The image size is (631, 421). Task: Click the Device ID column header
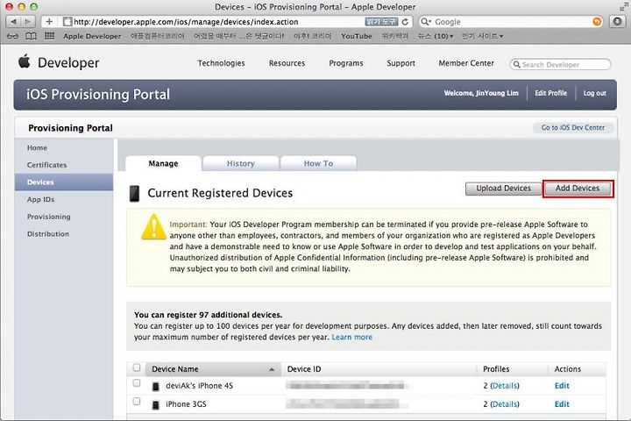pos(304,369)
